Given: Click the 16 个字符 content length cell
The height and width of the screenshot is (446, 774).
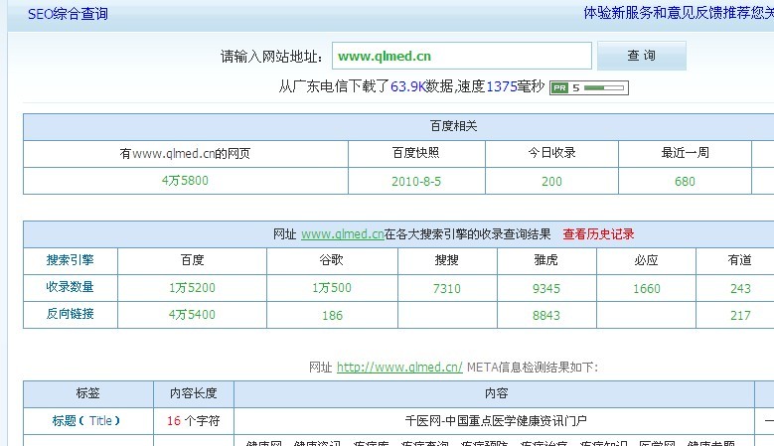Looking at the screenshot, I should (193, 421).
